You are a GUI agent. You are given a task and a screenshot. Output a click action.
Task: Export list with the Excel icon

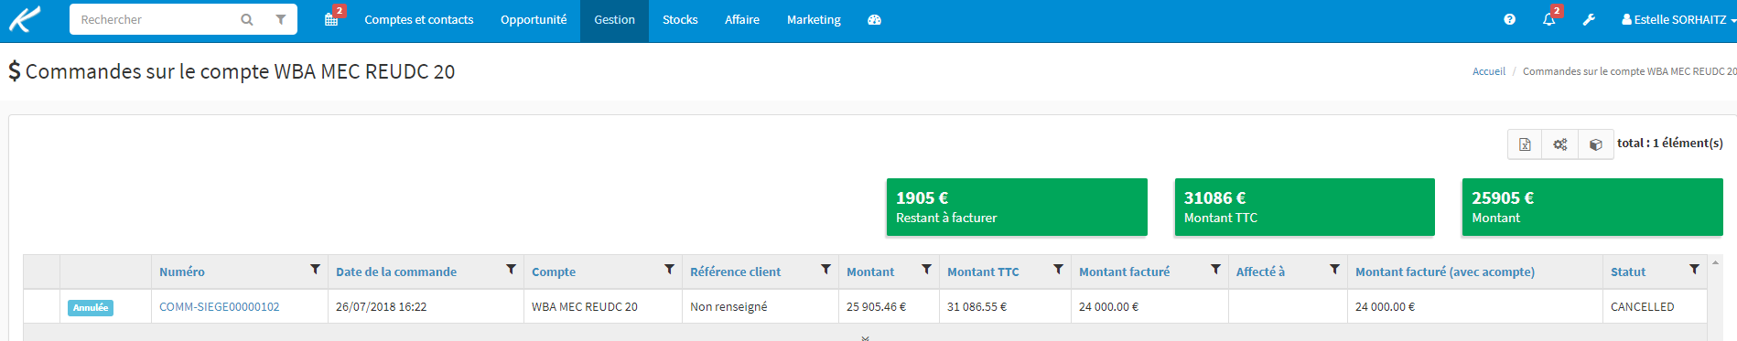1525,144
